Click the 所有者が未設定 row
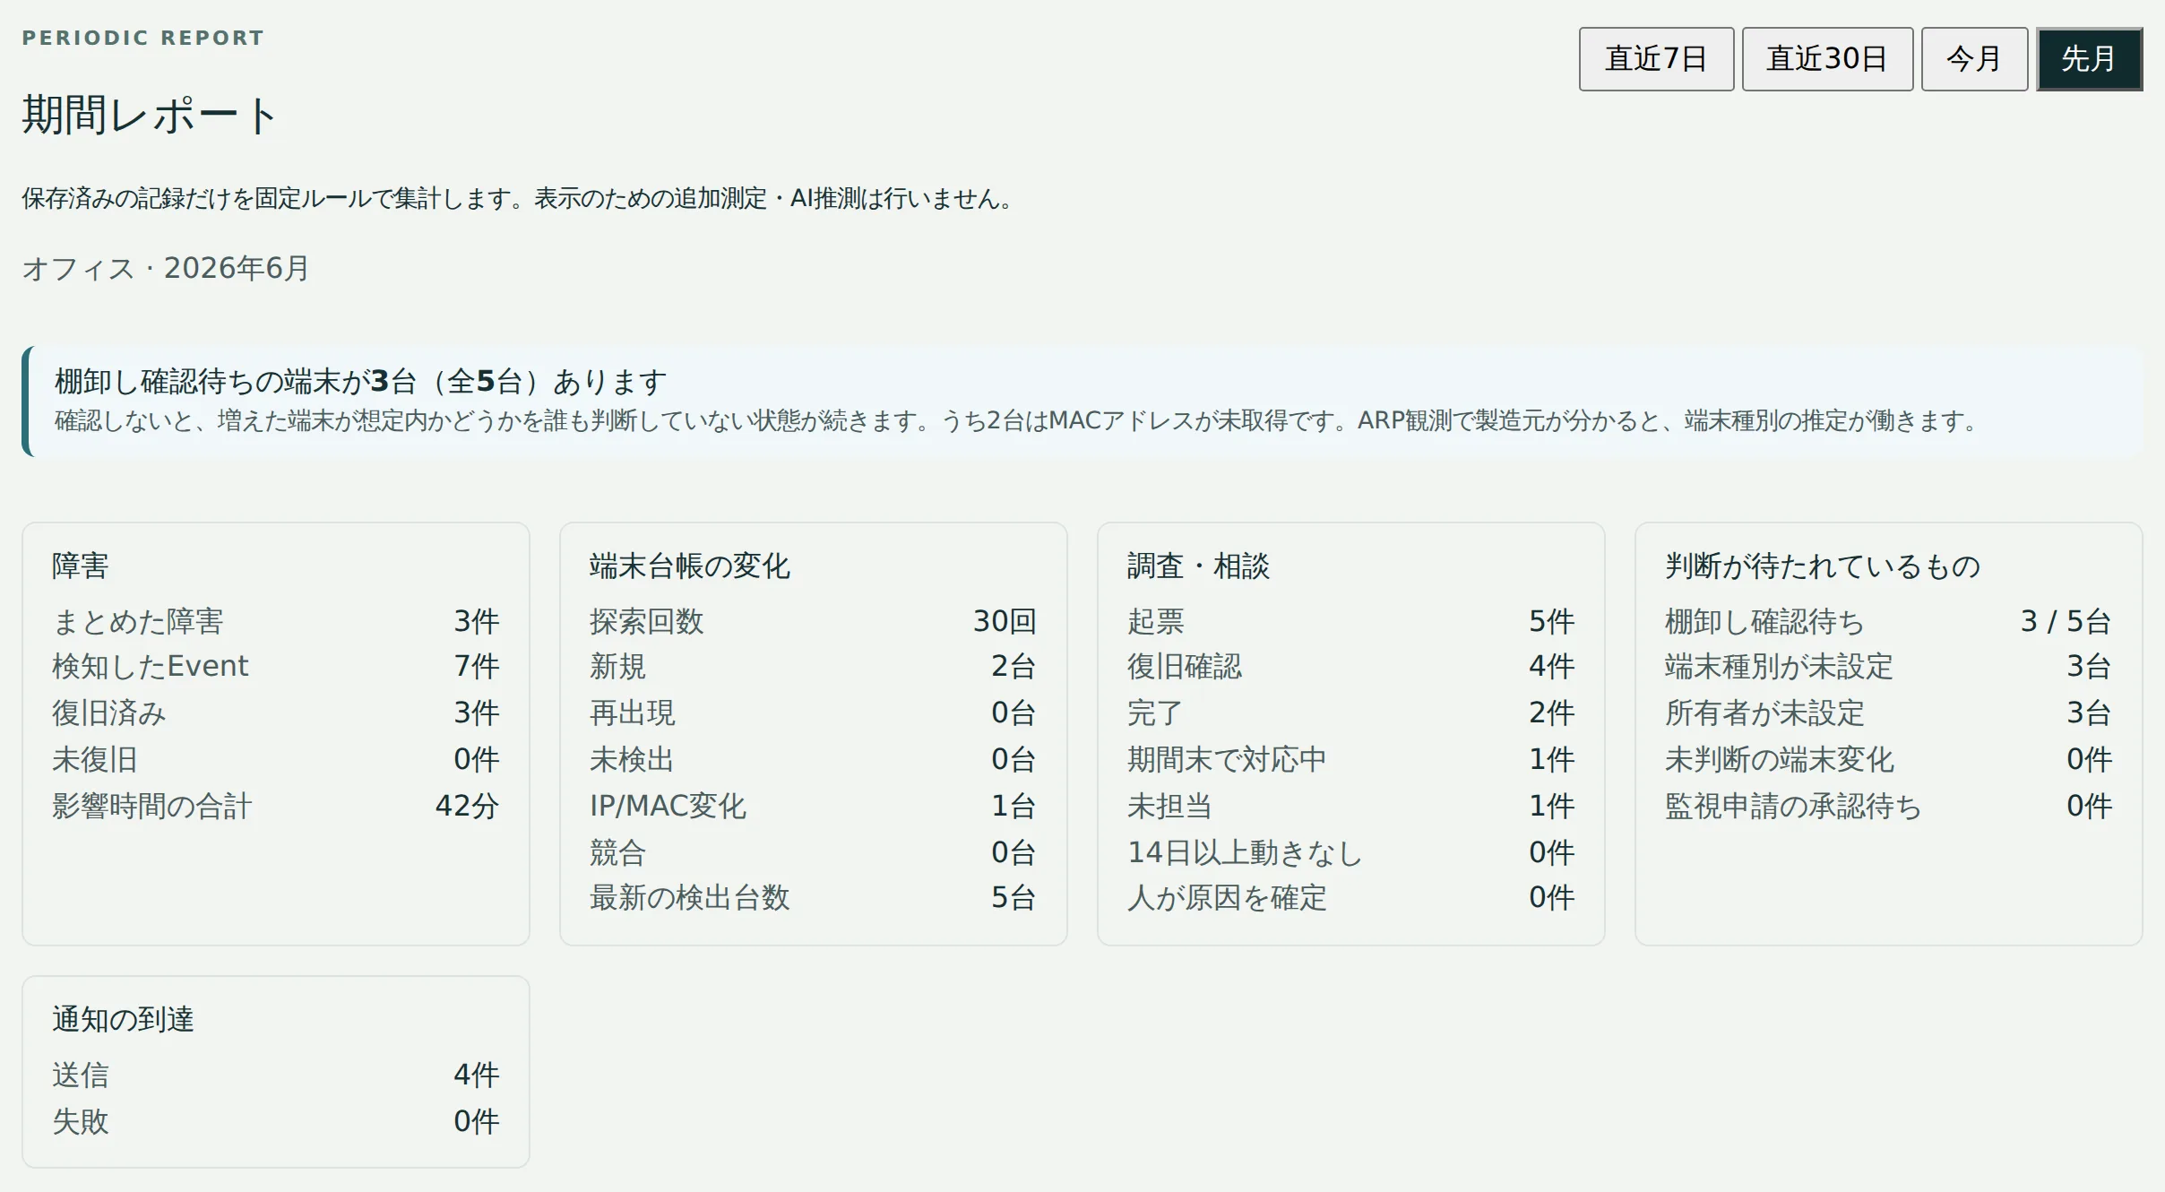The width and height of the screenshot is (2165, 1192). point(1889,713)
